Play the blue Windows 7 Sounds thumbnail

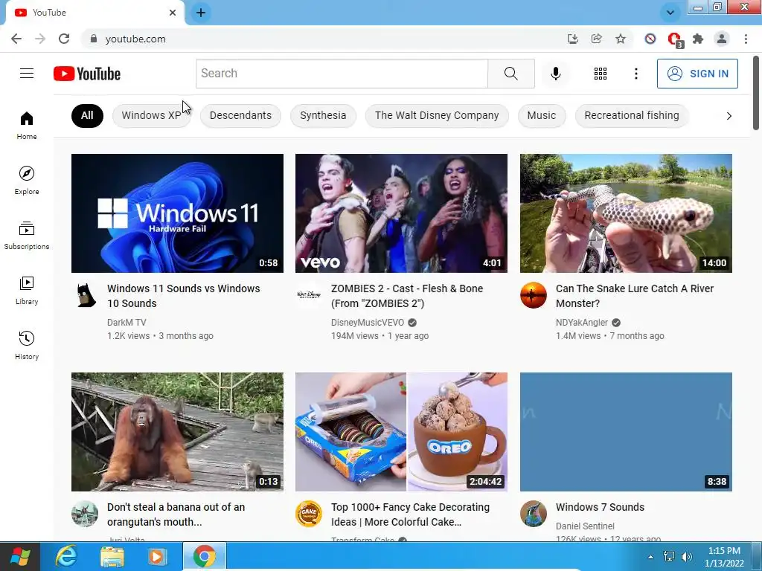pyautogui.click(x=626, y=432)
